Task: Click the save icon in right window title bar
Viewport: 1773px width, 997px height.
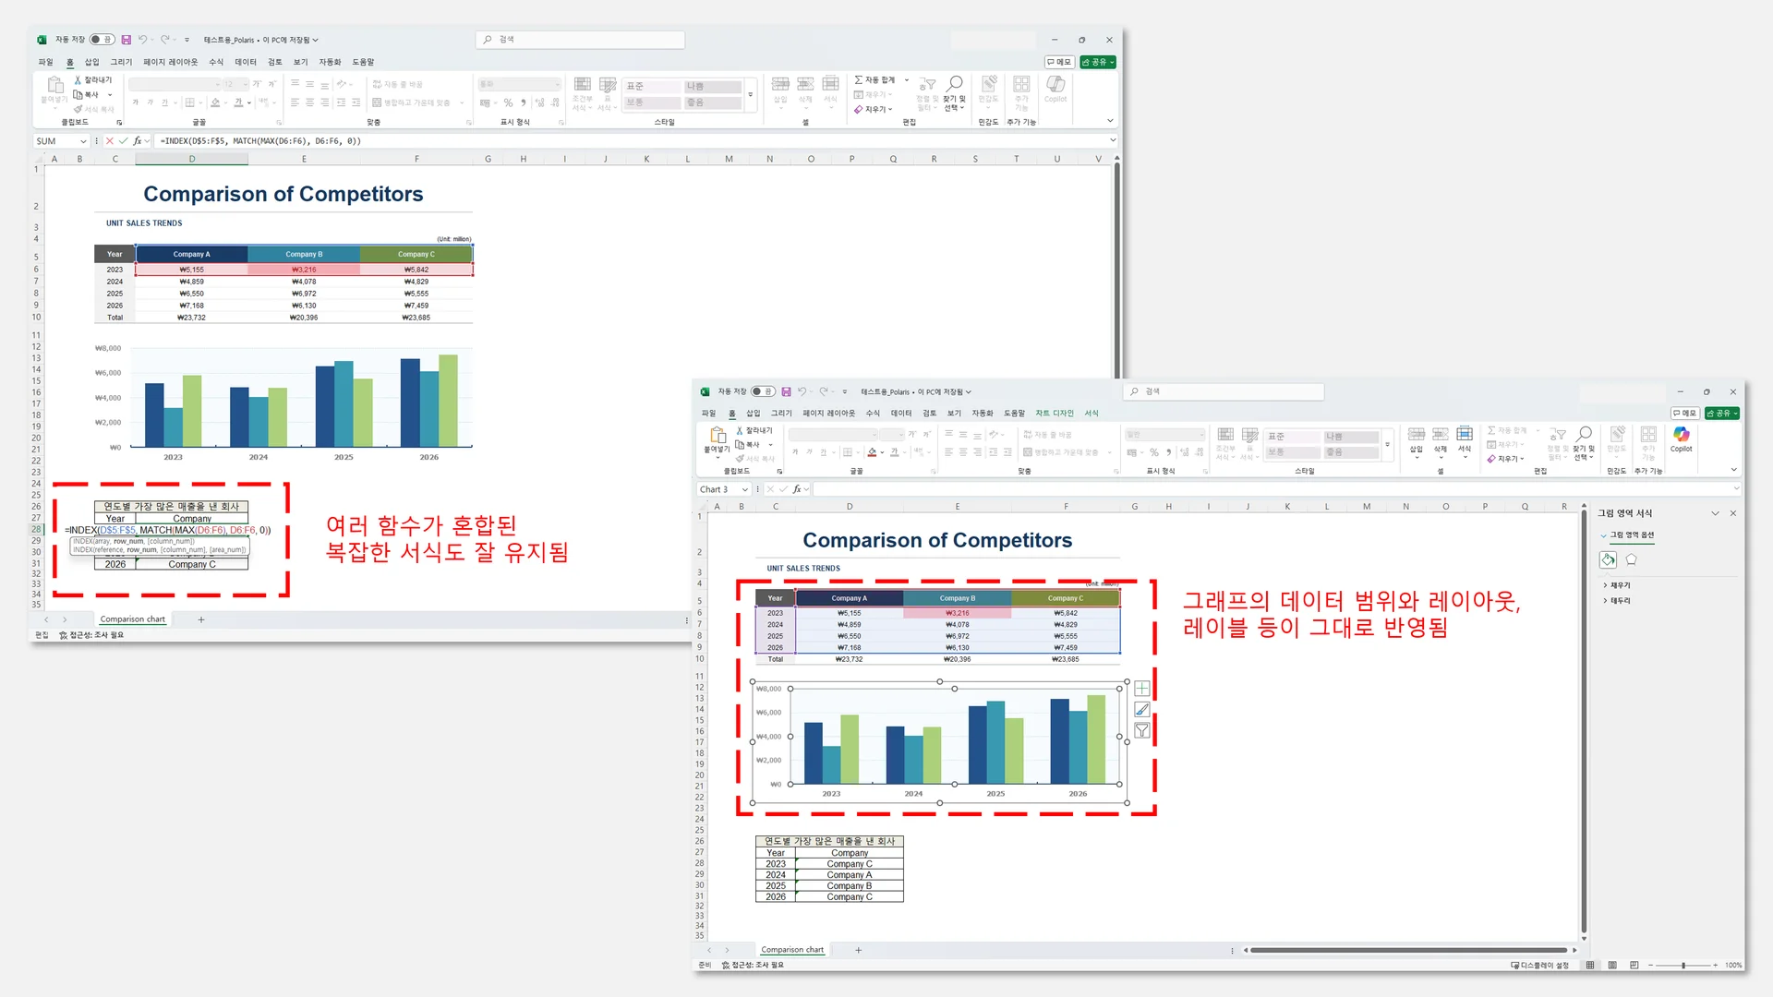Action: coord(787,391)
